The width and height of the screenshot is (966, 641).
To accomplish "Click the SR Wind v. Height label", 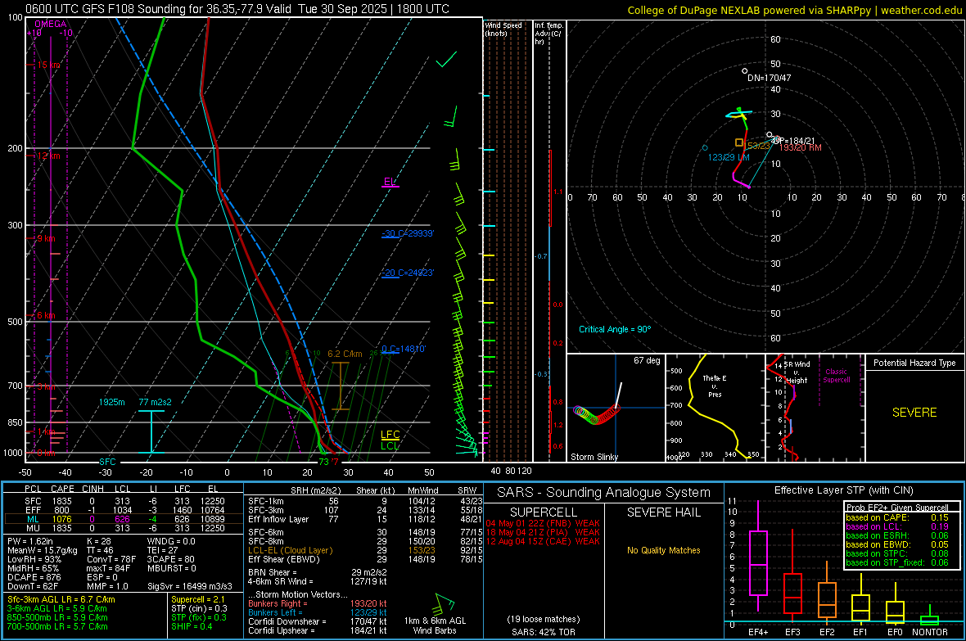I will (x=798, y=372).
